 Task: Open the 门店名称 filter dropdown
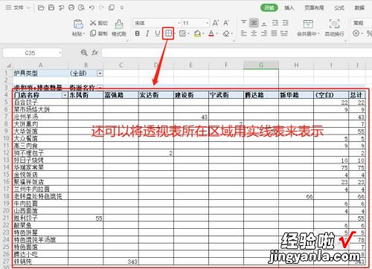65,95
